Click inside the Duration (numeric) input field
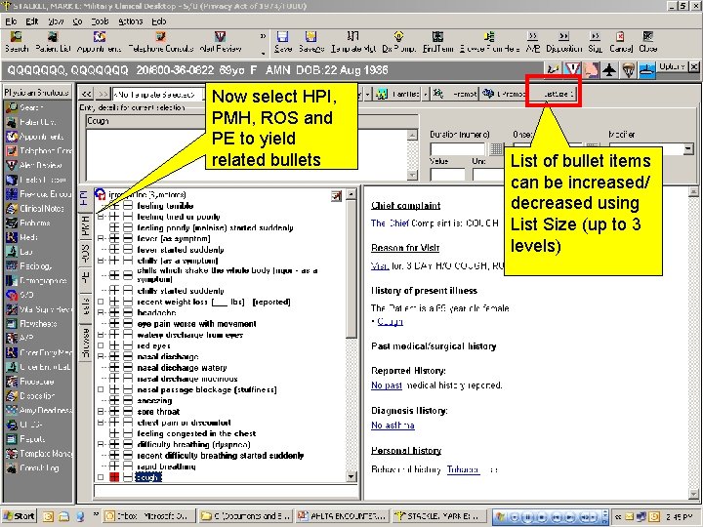The width and height of the screenshot is (703, 527). 457,148
